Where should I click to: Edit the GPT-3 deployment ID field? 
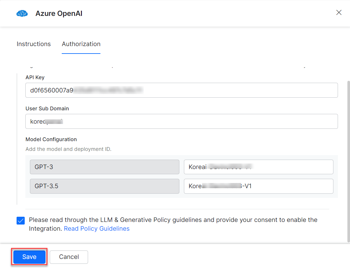tap(258, 167)
